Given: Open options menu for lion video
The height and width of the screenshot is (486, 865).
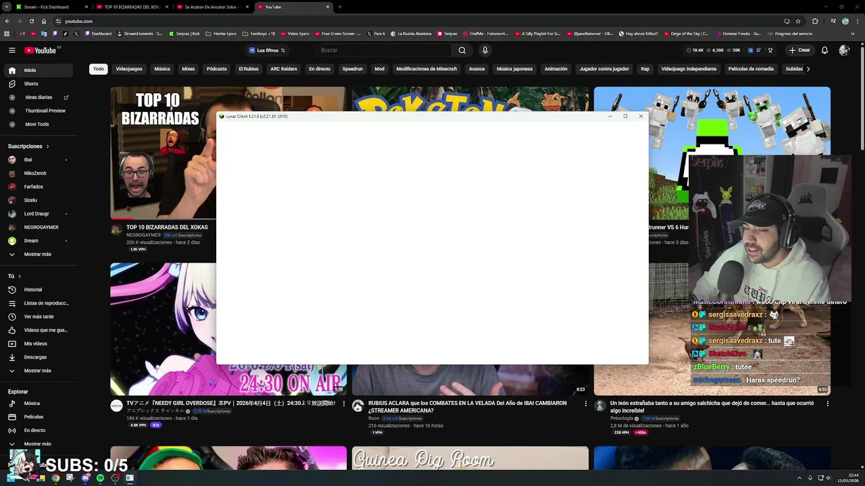Looking at the screenshot, I should [828, 404].
